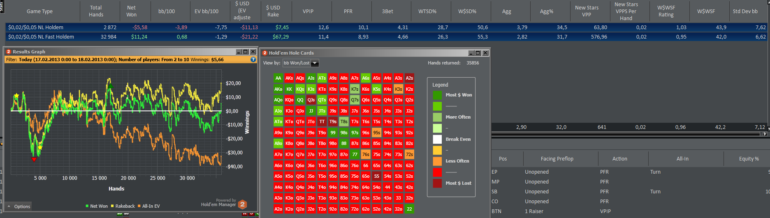
Task: Click the Hold'em Hole Cards window title icon
Action: pos(265,53)
